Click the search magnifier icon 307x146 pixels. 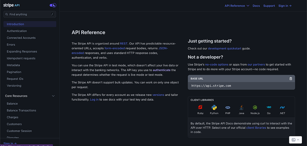coord(7,14)
